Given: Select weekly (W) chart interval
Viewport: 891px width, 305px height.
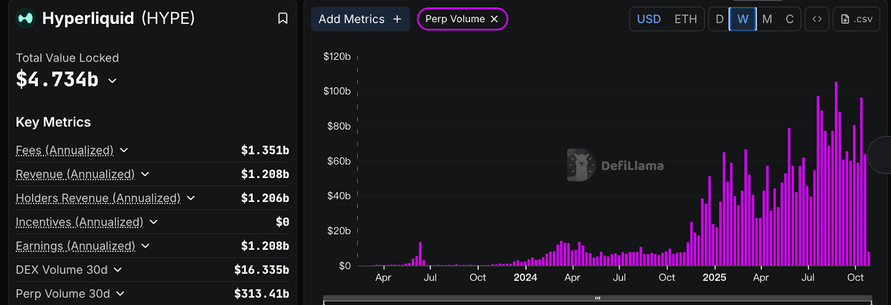Looking at the screenshot, I should click(x=743, y=19).
